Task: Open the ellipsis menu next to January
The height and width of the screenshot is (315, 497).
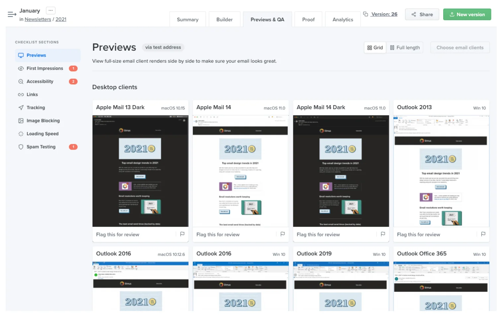Action: (x=50, y=11)
